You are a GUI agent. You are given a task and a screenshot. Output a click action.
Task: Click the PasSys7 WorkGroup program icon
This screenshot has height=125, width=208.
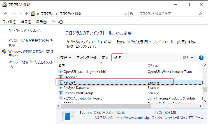[61, 93]
